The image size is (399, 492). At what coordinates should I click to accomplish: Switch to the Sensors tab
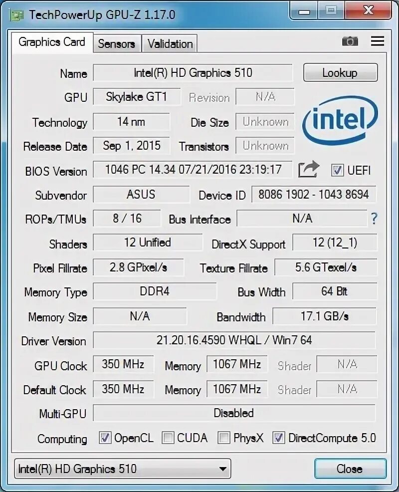pos(116,43)
